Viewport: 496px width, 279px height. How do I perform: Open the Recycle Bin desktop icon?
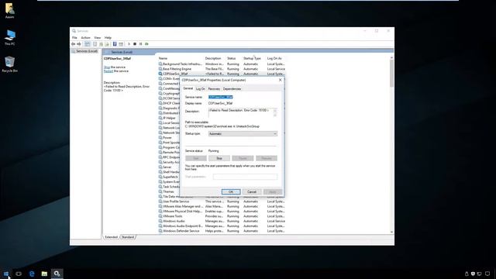coord(9,64)
